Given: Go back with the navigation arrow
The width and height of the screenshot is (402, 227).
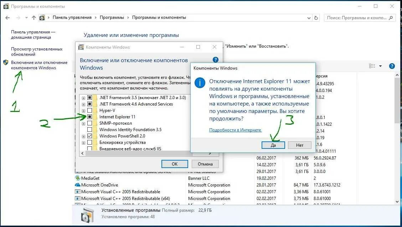Looking at the screenshot, I should (7, 18).
